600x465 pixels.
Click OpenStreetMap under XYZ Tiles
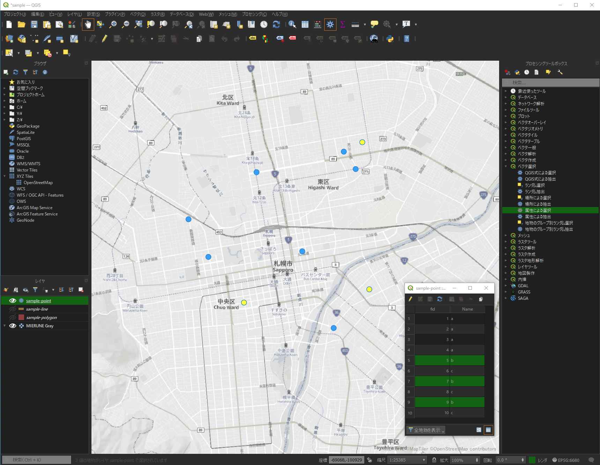pos(38,182)
